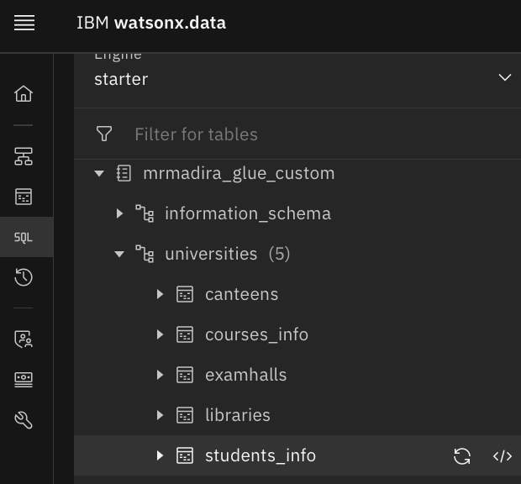Click the universities schema icon
Viewport: 521px width, 484px height.
click(145, 254)
